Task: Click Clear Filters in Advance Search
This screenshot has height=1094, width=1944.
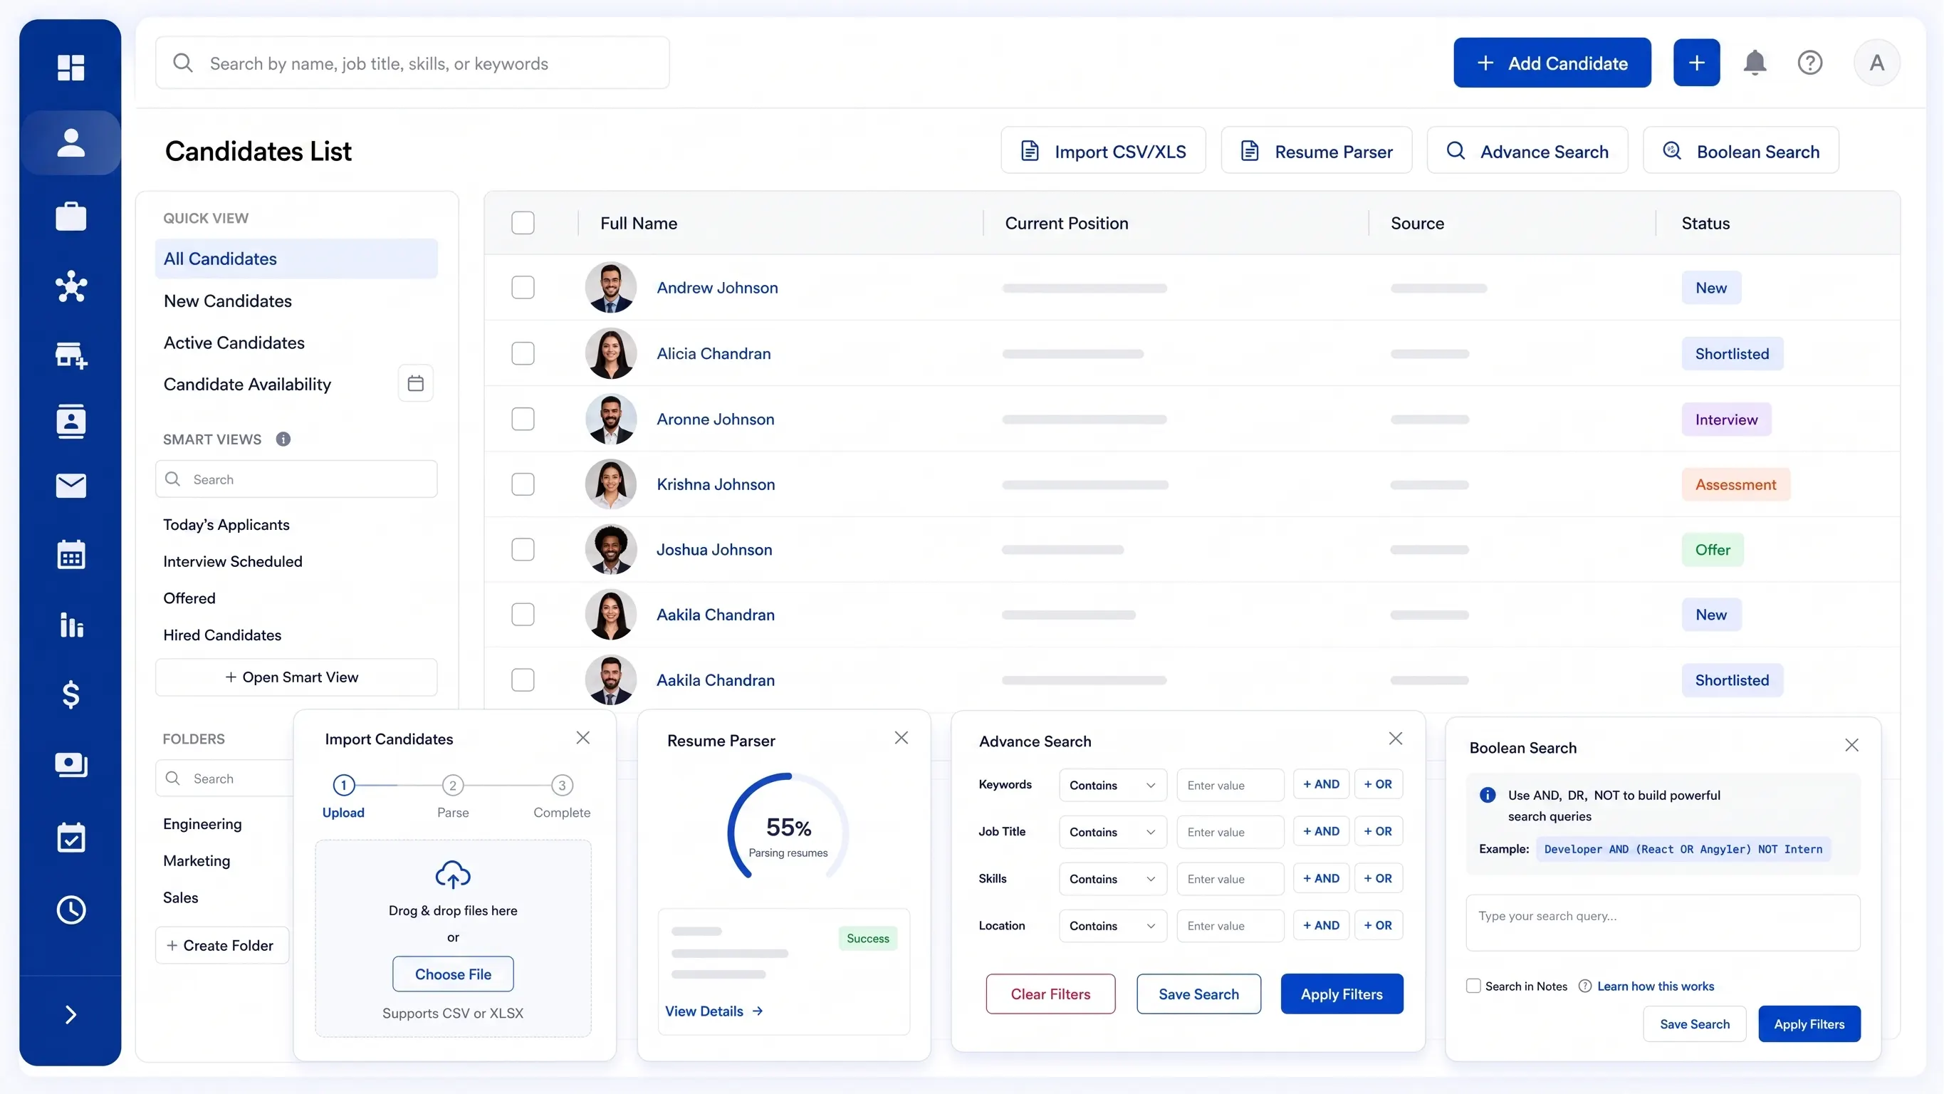Action: coord(1050,994)
